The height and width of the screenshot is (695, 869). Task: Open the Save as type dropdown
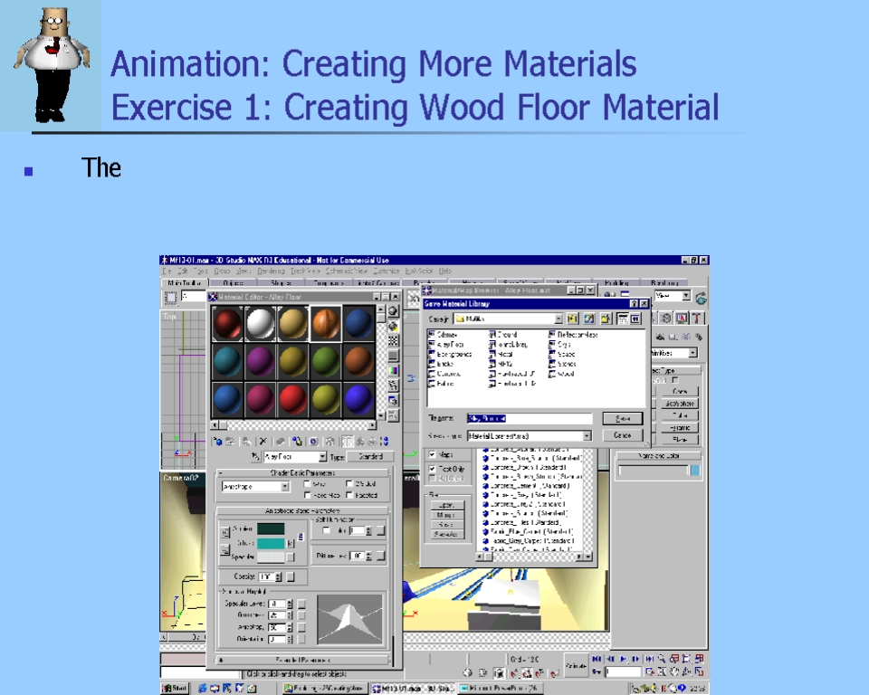(587, 435)
